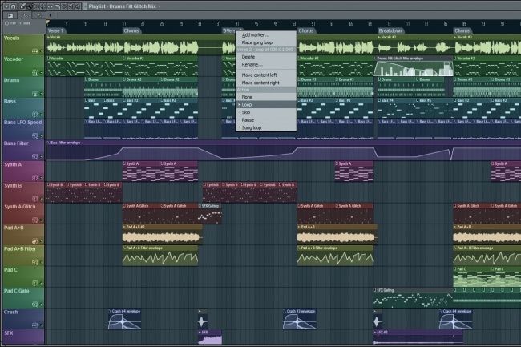The image size is (521, 347).
Task: Click the Drums track clip-type icon
Action: pos(35,93)
